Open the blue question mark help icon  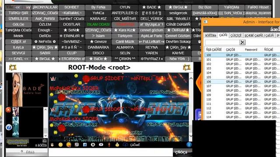point(9,127)
